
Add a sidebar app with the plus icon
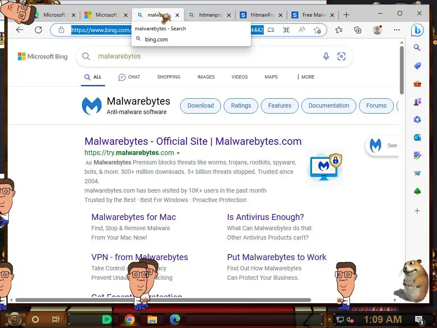click(417, 211)
